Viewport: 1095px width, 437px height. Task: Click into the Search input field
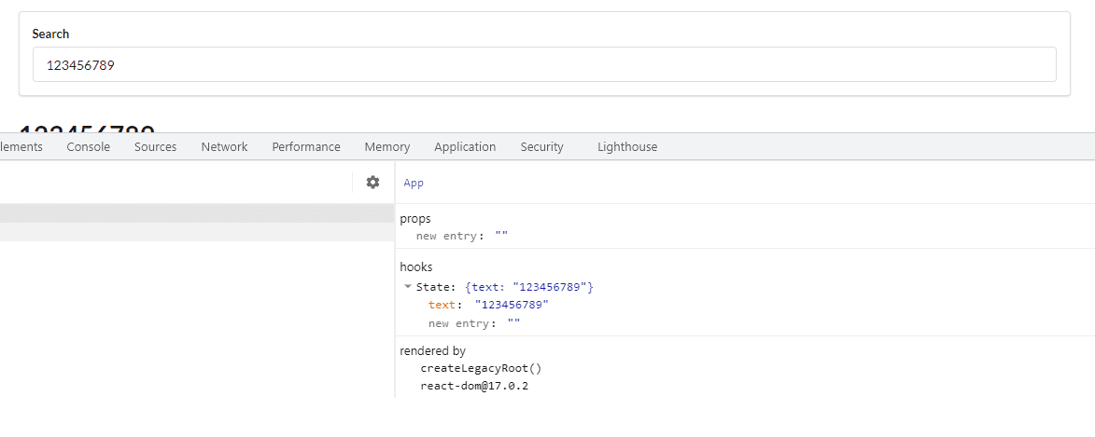coord(544,65)
